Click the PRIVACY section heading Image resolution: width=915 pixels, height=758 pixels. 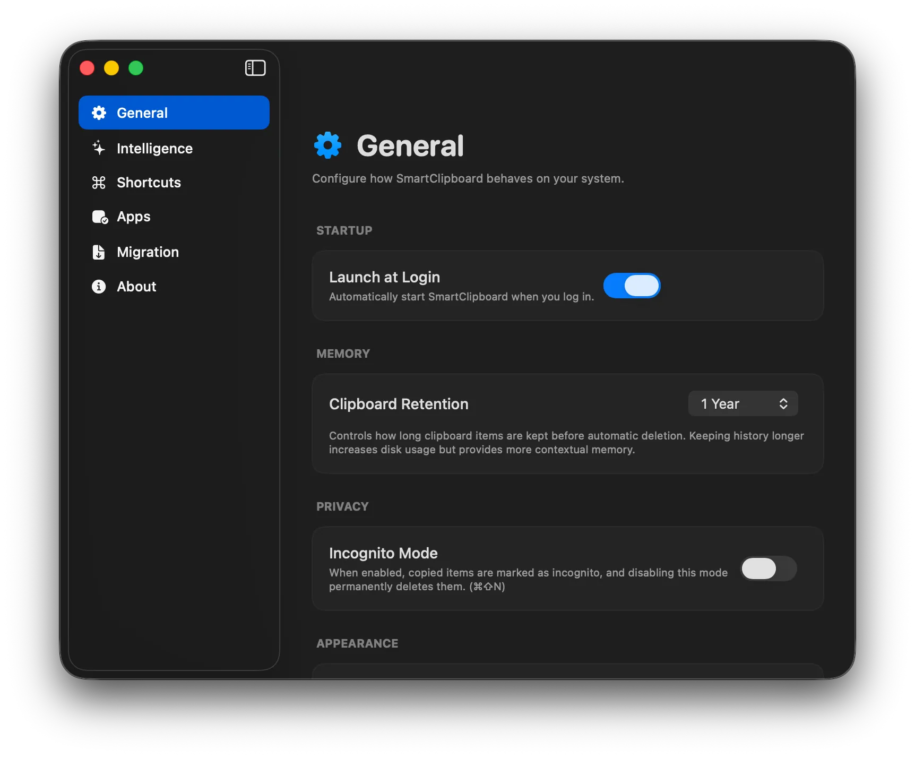342,506
